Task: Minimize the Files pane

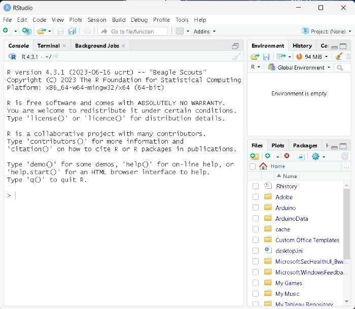Action: click(x=334, y=147)
